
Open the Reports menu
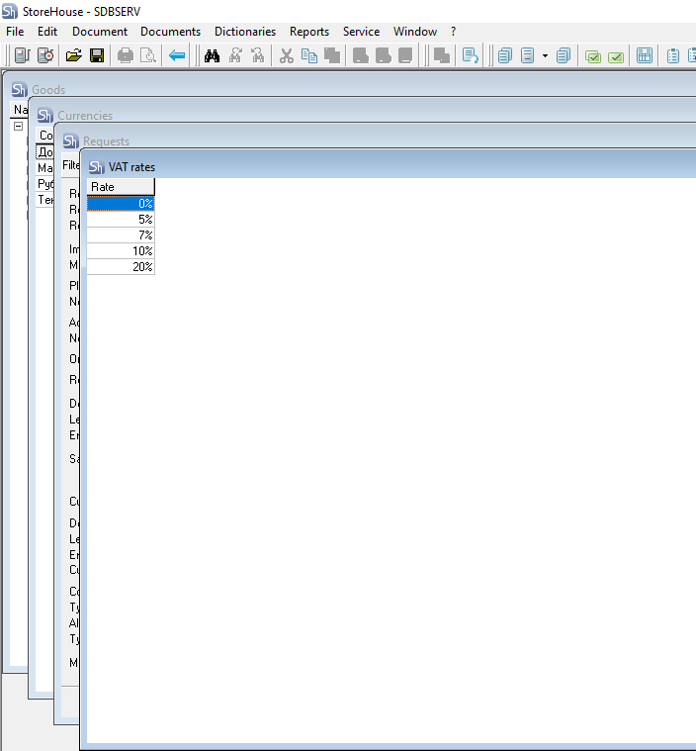point(309,32)
